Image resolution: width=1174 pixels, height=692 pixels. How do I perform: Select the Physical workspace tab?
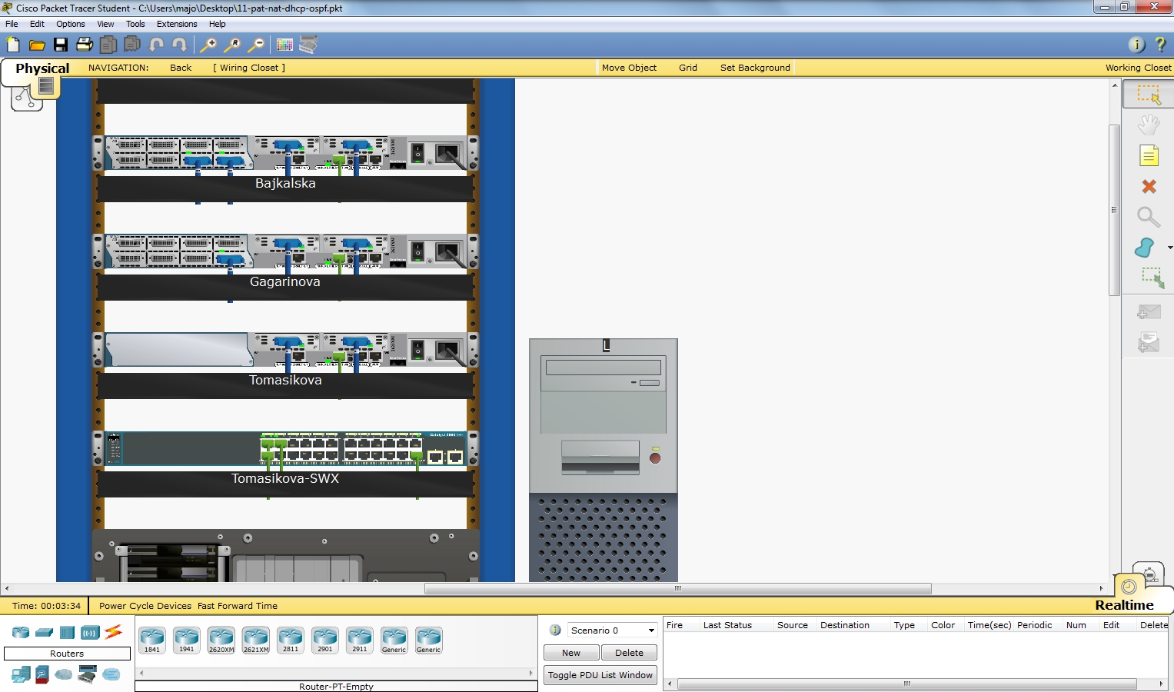[x=42, y=68]
